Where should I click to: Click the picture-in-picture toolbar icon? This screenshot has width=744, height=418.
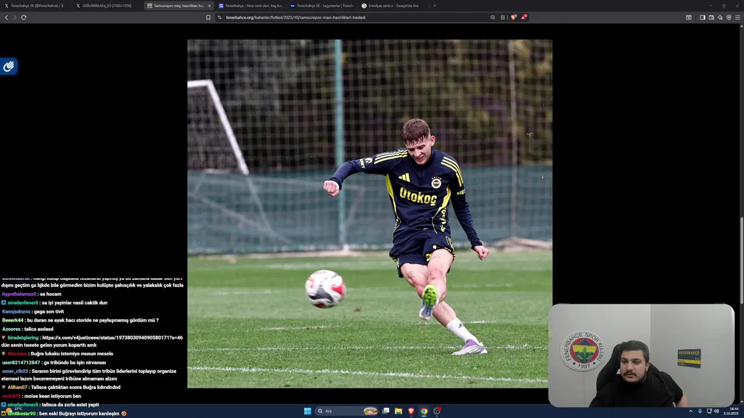coord(689,17)
